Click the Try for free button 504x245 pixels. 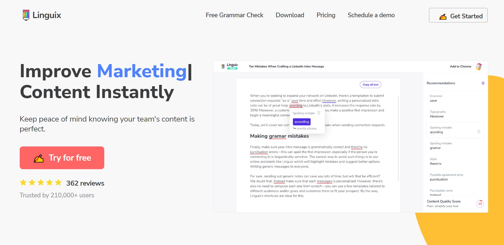click(x=62, y=158)
